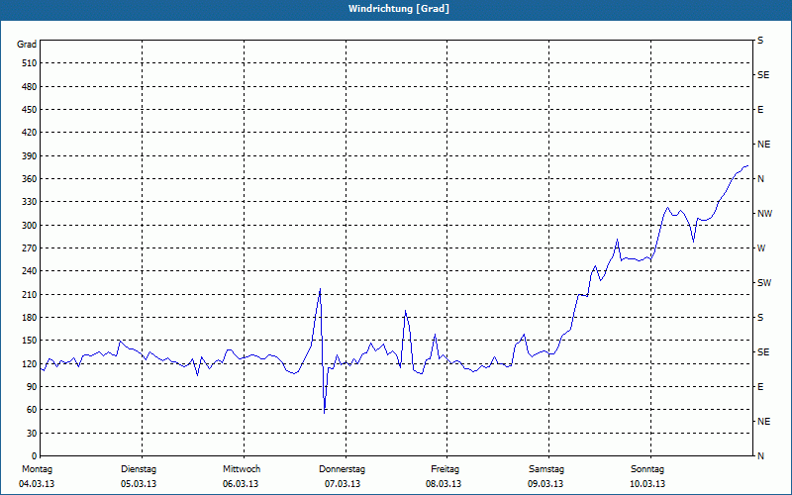This screenshot has height=495, width=792.
Task: Select the Grad y-axis unit label
Action: (x=27, y=45)
